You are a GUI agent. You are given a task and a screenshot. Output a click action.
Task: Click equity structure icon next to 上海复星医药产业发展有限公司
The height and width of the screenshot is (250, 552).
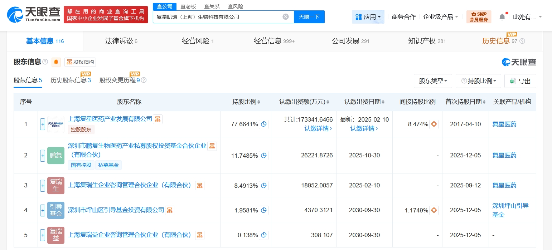pos(158,119)
